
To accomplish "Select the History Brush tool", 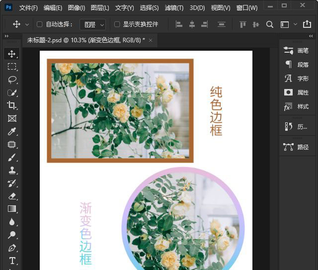I will pos(12,183).
